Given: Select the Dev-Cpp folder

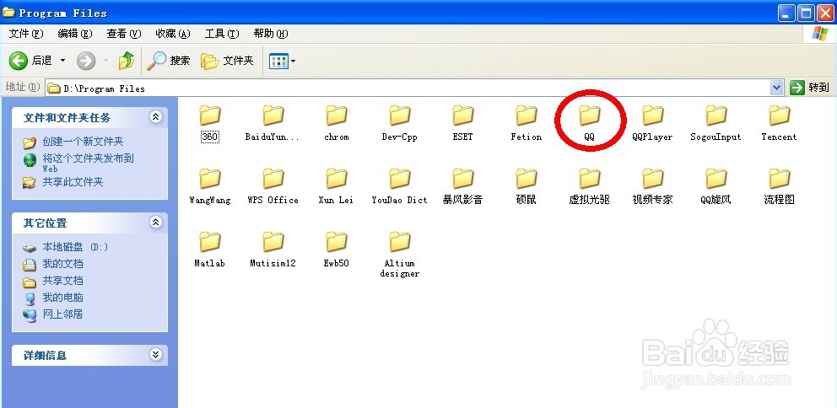Looking at the screenshot, I should click(x=399, y=123).
